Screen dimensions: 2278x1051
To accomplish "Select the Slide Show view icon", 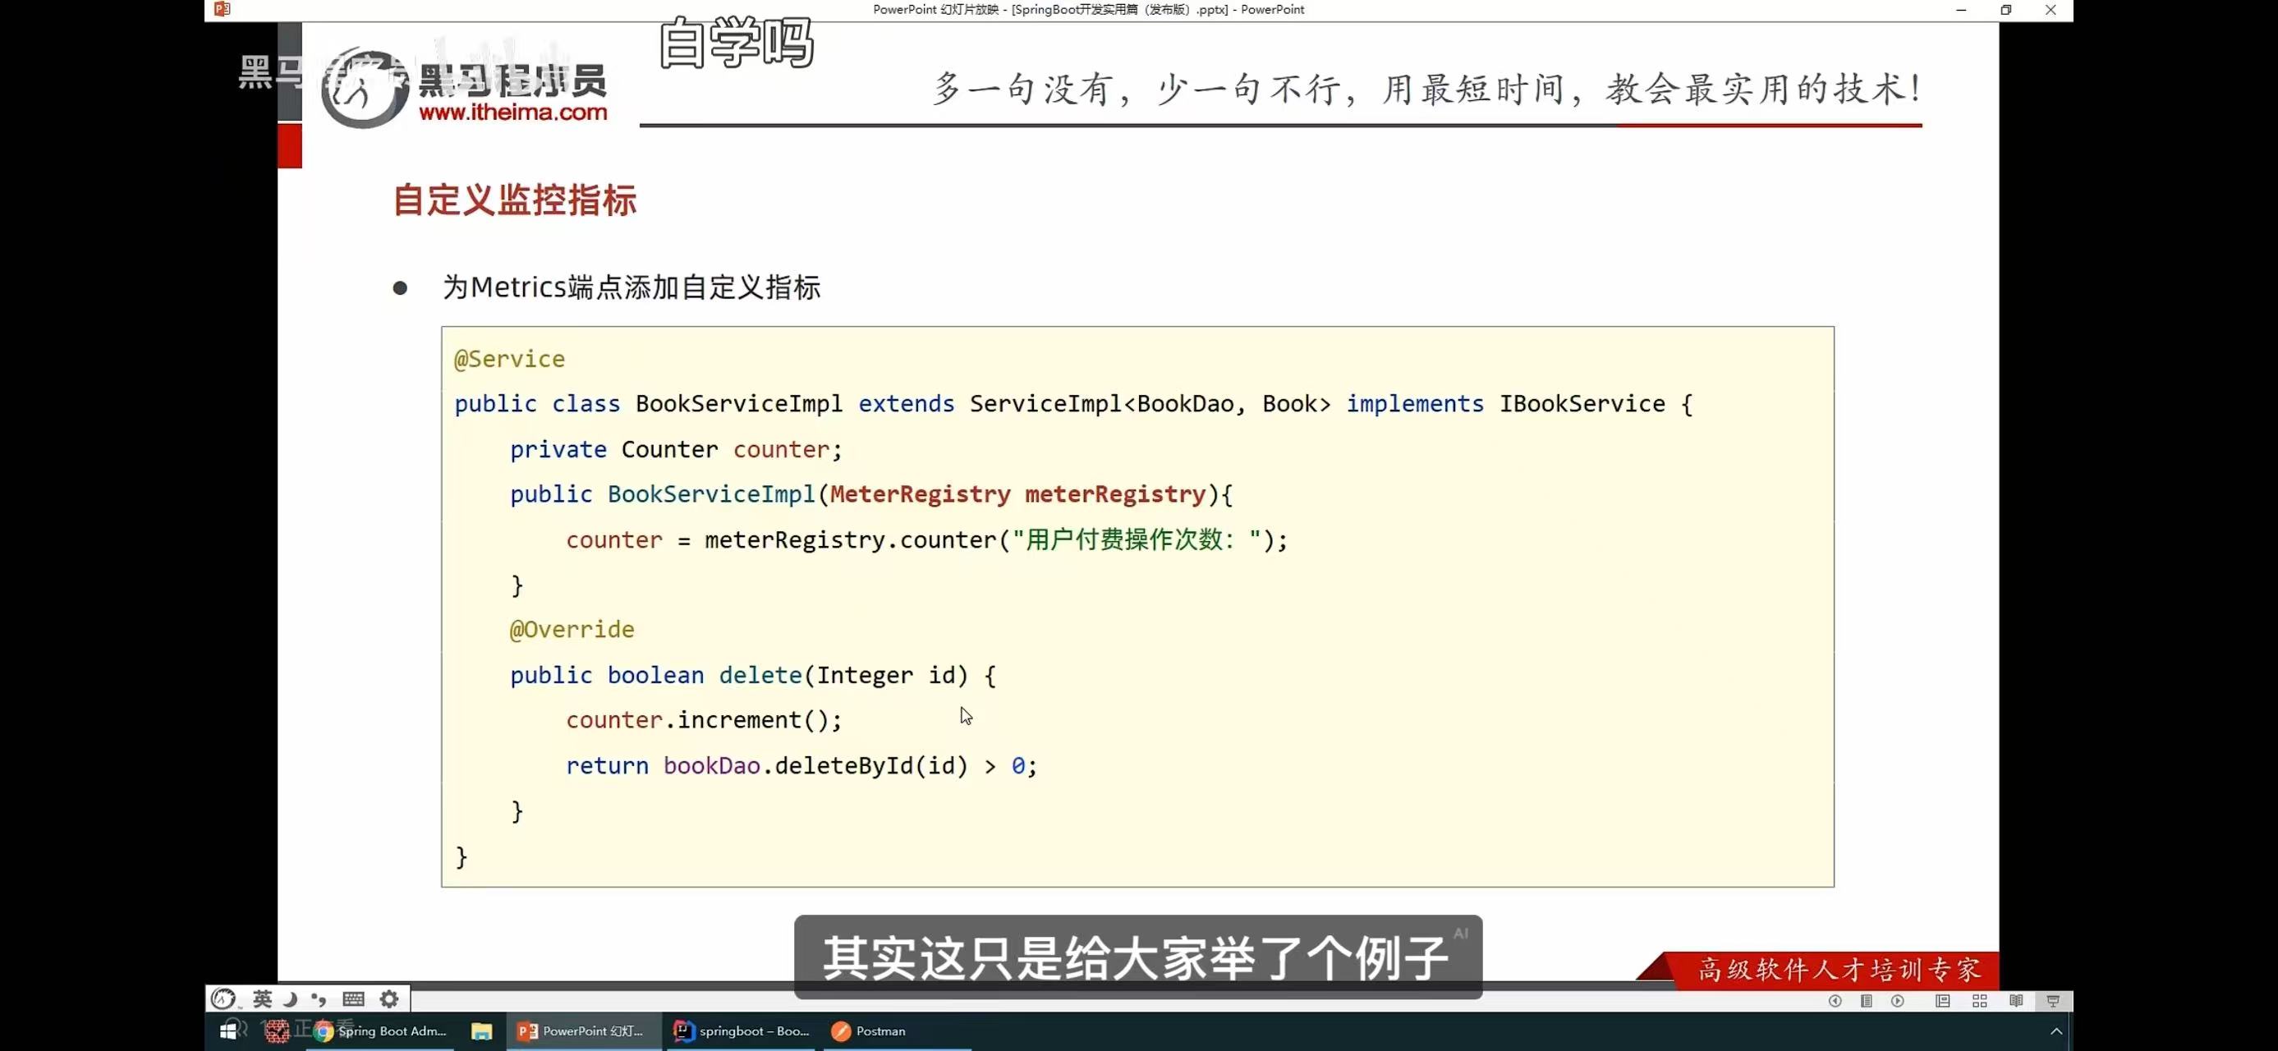I will [x=2053, y=1001].
